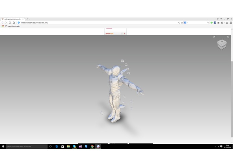Launch Microsoft Edge from taskbar
This screenshot has width=233, height=166.
tap(56, 147)
